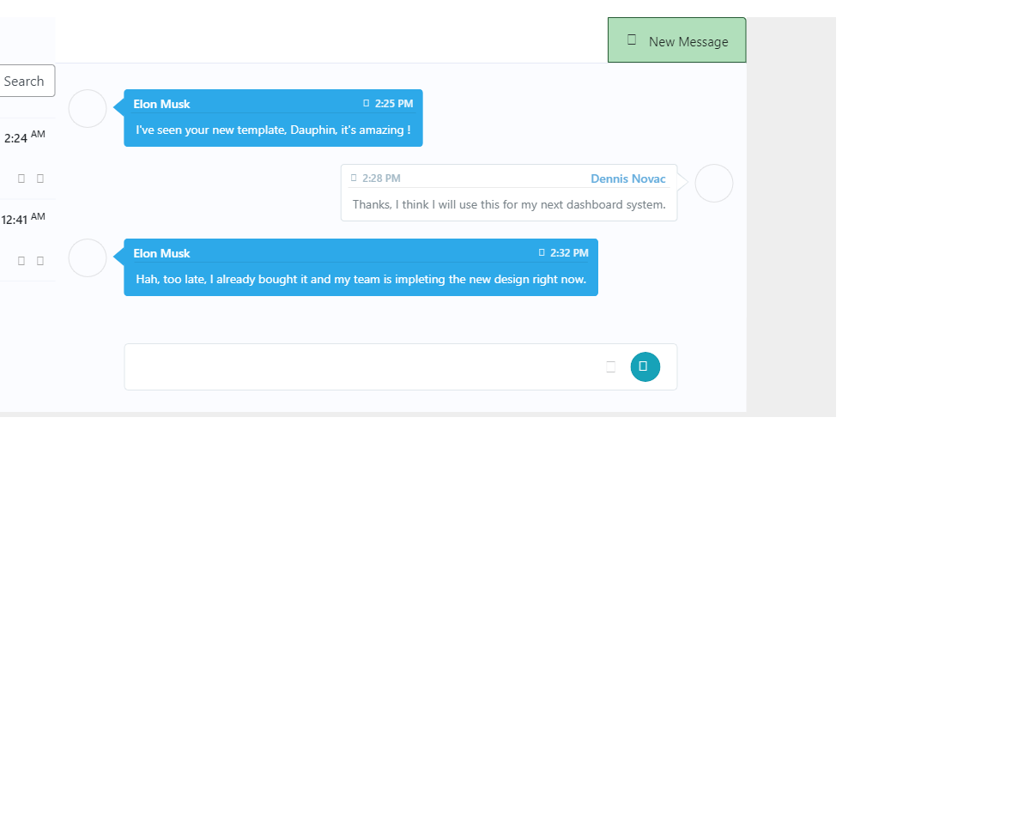Click inside the empty message text box
This screenshot has height=817, width=1030.
pos(365,366)
